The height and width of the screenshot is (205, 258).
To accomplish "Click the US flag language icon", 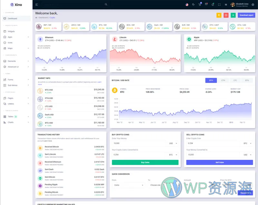I will point(187,5).
